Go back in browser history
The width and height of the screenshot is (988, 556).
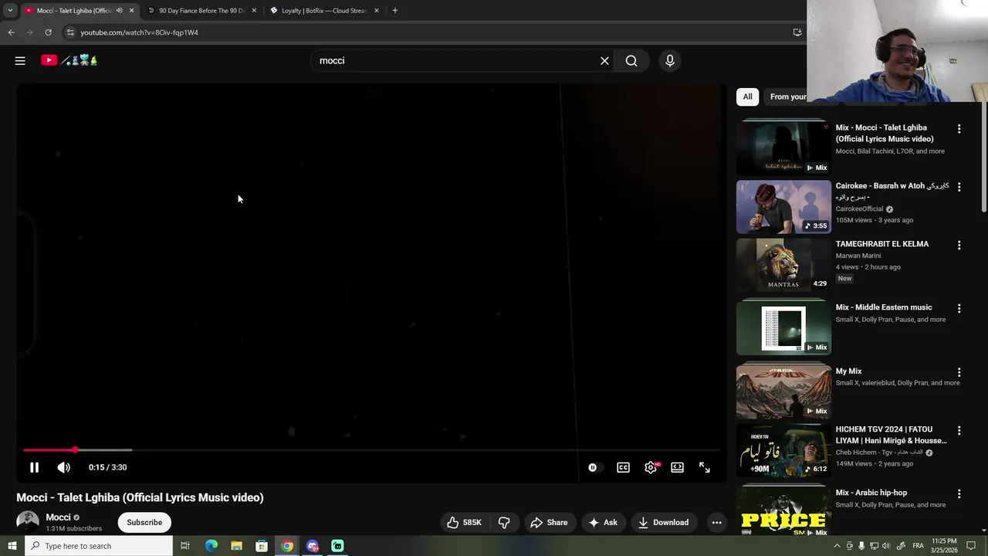pyautogui.click(x=12, y=32)
